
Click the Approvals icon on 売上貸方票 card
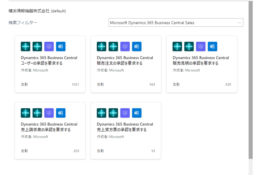(125, 113)
